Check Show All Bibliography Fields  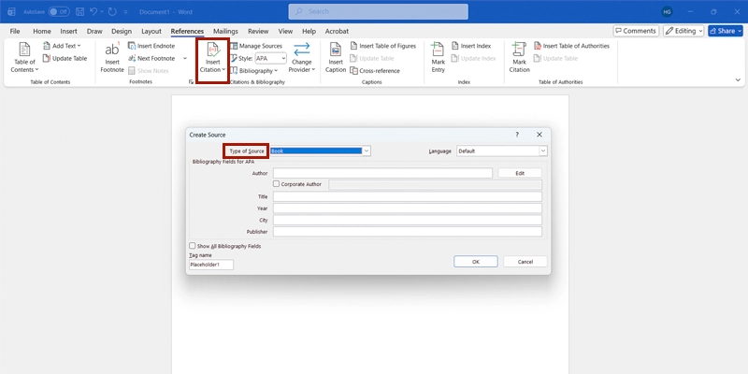pyautogui.click(x=193, y=246)
